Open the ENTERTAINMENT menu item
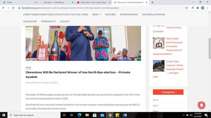The height and width of the screenshot is (118, 211). click(x=129, y=15)
